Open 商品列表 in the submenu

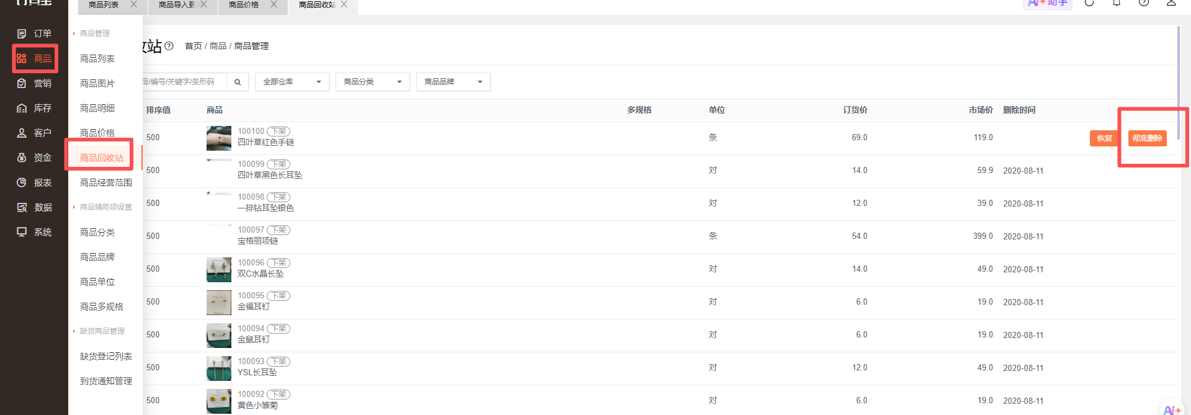click(x=97, y=58)
